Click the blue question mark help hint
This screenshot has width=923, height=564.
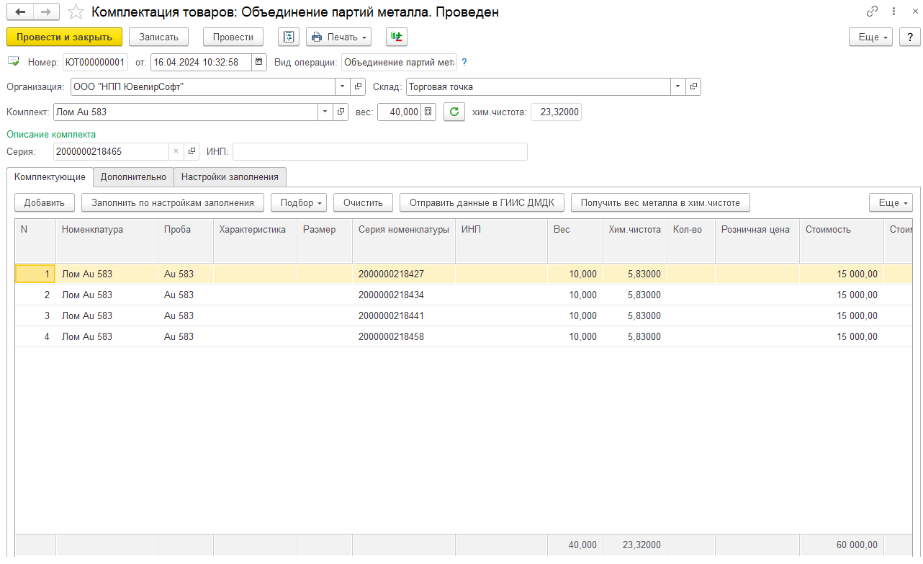coord(464,62)
